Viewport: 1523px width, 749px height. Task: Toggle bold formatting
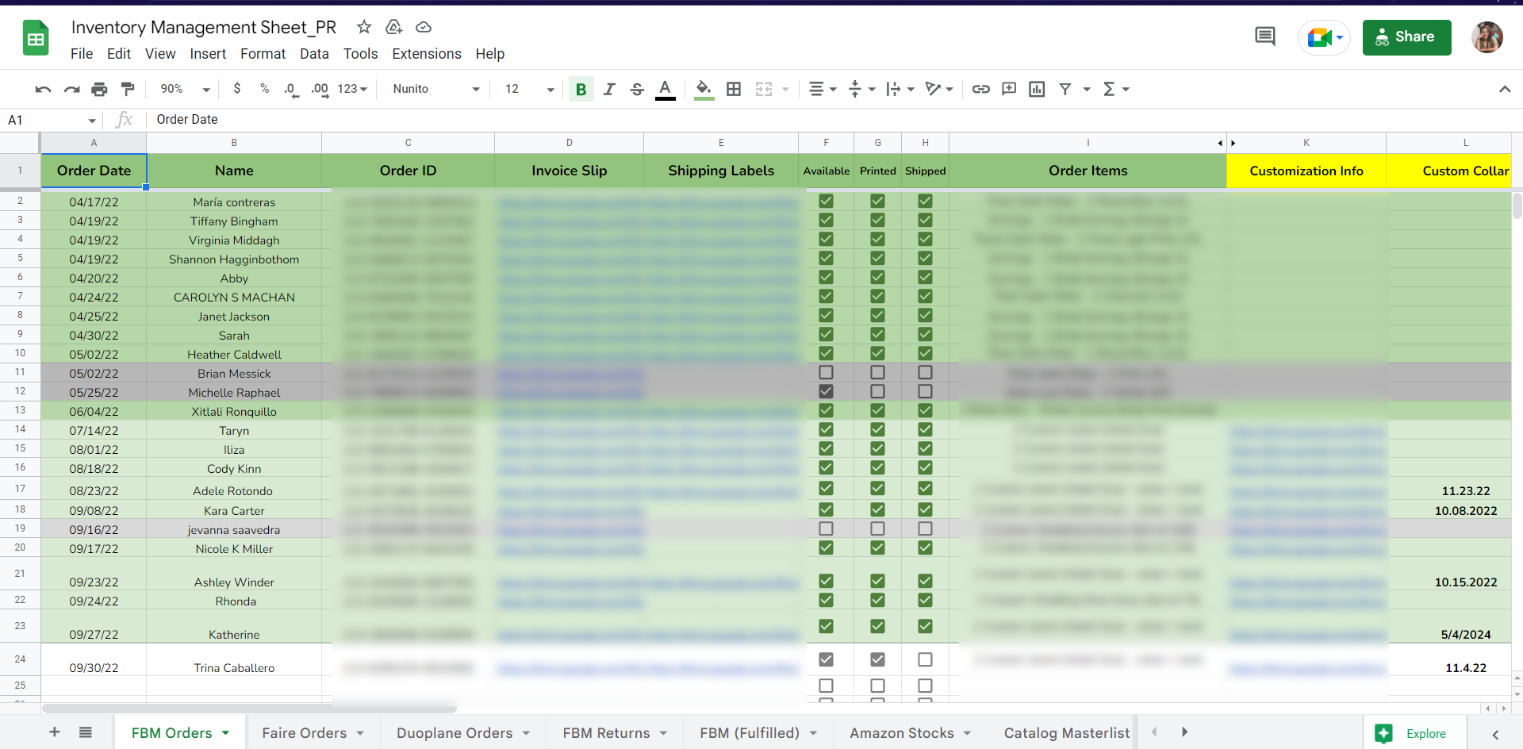[581, 89]
